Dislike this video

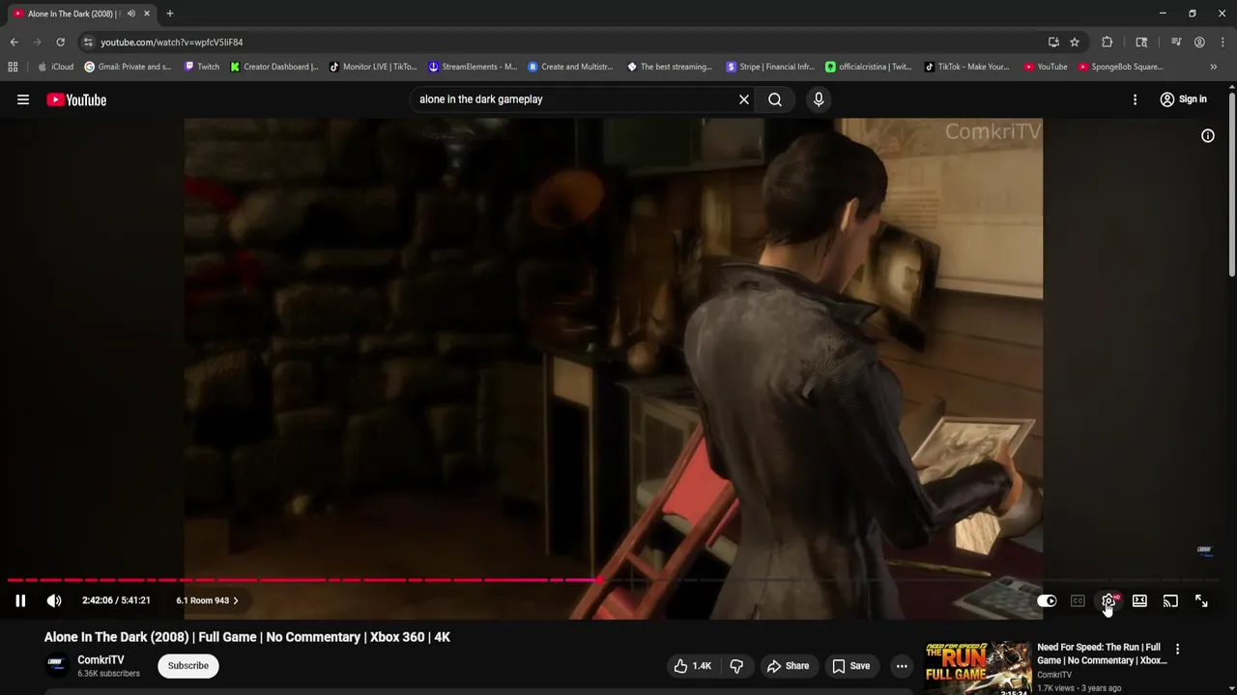pos(736,666)
